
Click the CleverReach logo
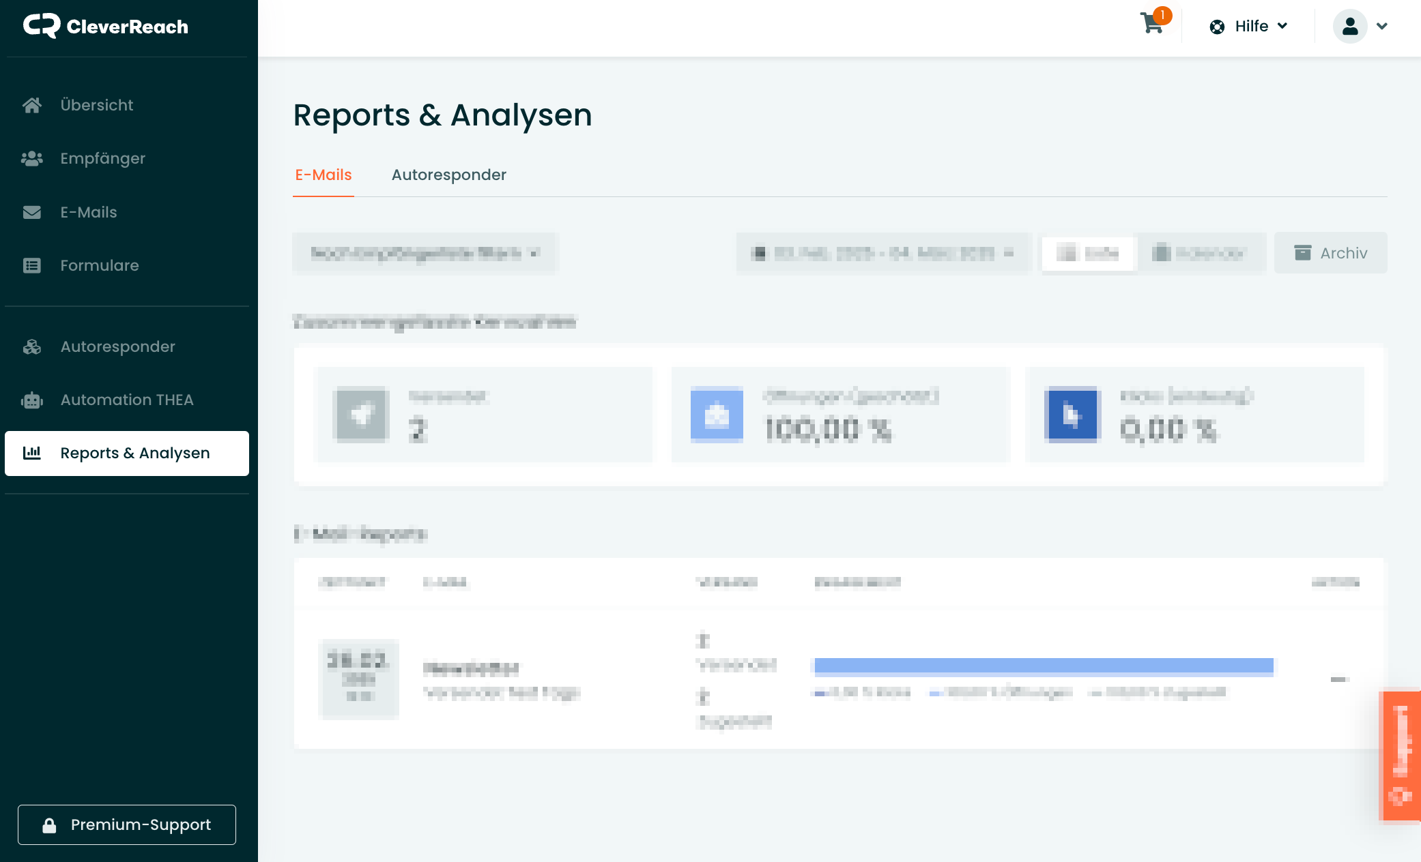pyautogui.click(x=106, y=27)
